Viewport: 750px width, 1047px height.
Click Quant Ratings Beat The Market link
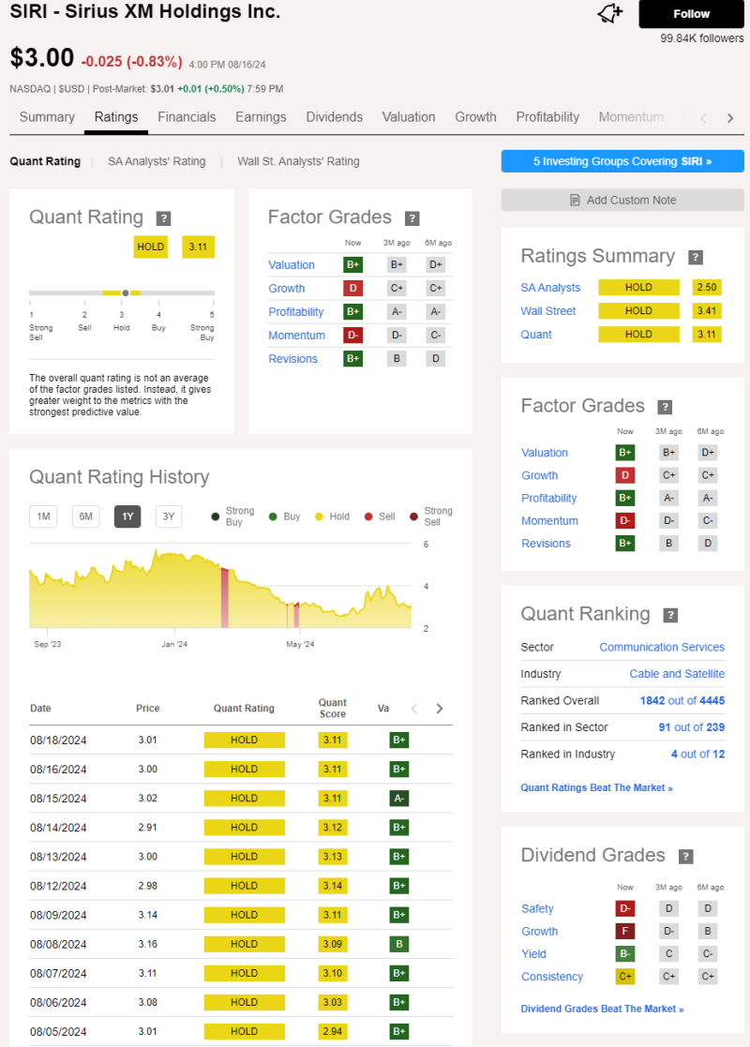tap(596, 788)
